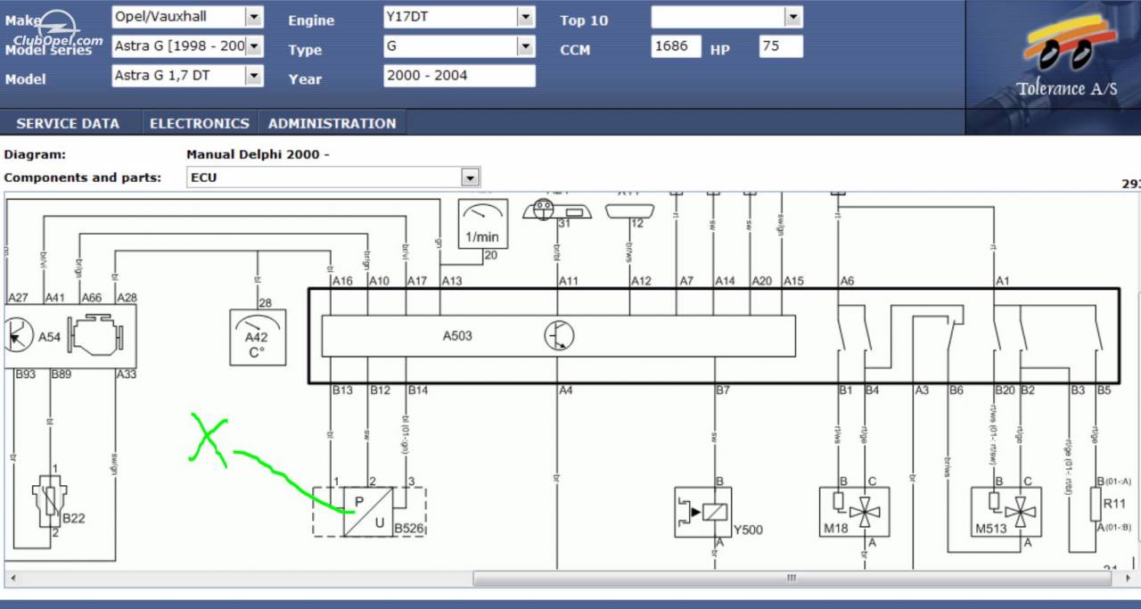Viewport: 1141px width, 609px height.
Task: Select the B526 pressure sensor P/U symbol
Action: point(369,512)
